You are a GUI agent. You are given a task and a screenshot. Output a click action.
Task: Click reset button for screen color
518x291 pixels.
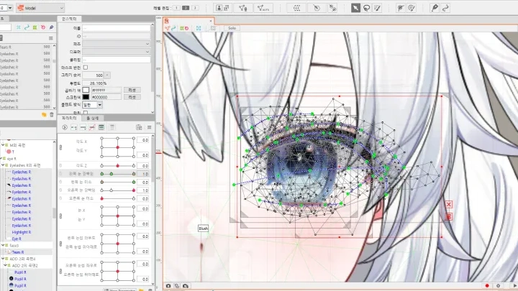click(132, 97)
